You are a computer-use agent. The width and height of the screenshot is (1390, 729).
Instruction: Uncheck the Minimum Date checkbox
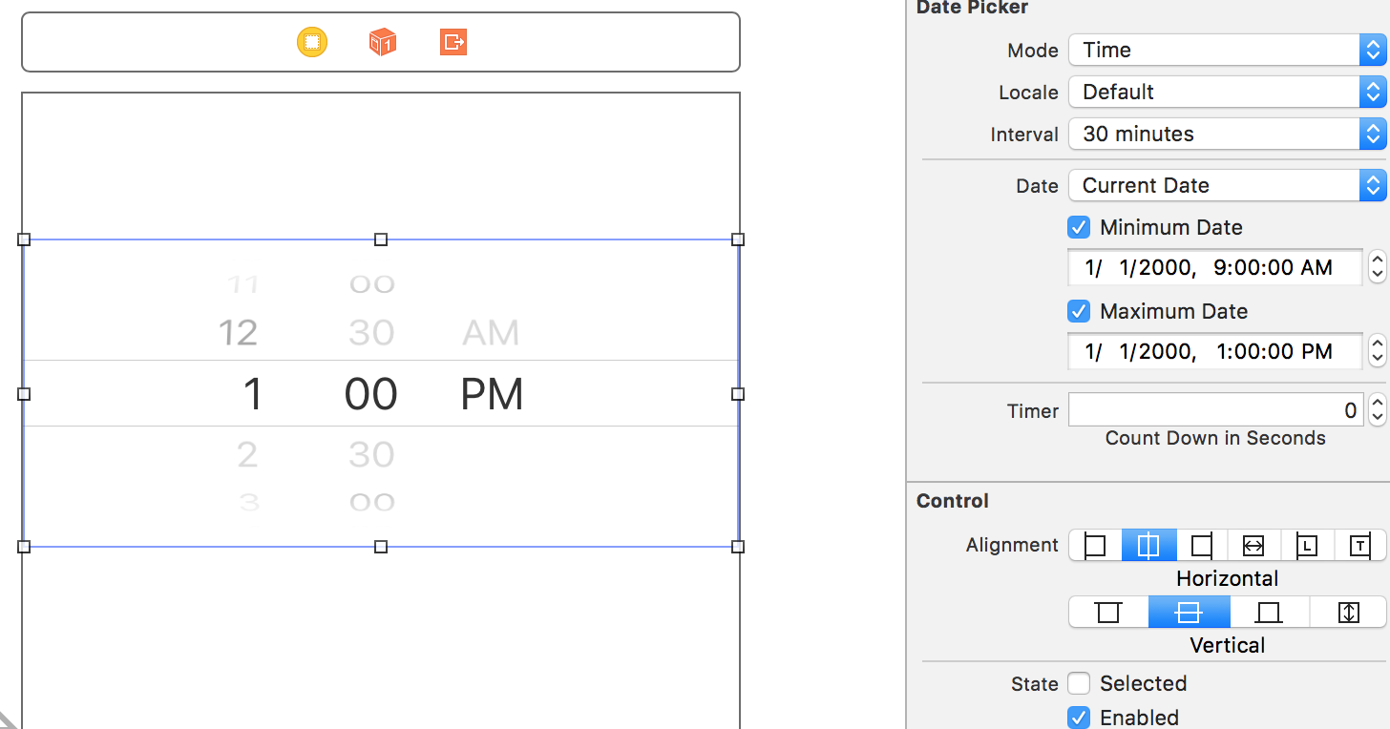coord(1079,228)
